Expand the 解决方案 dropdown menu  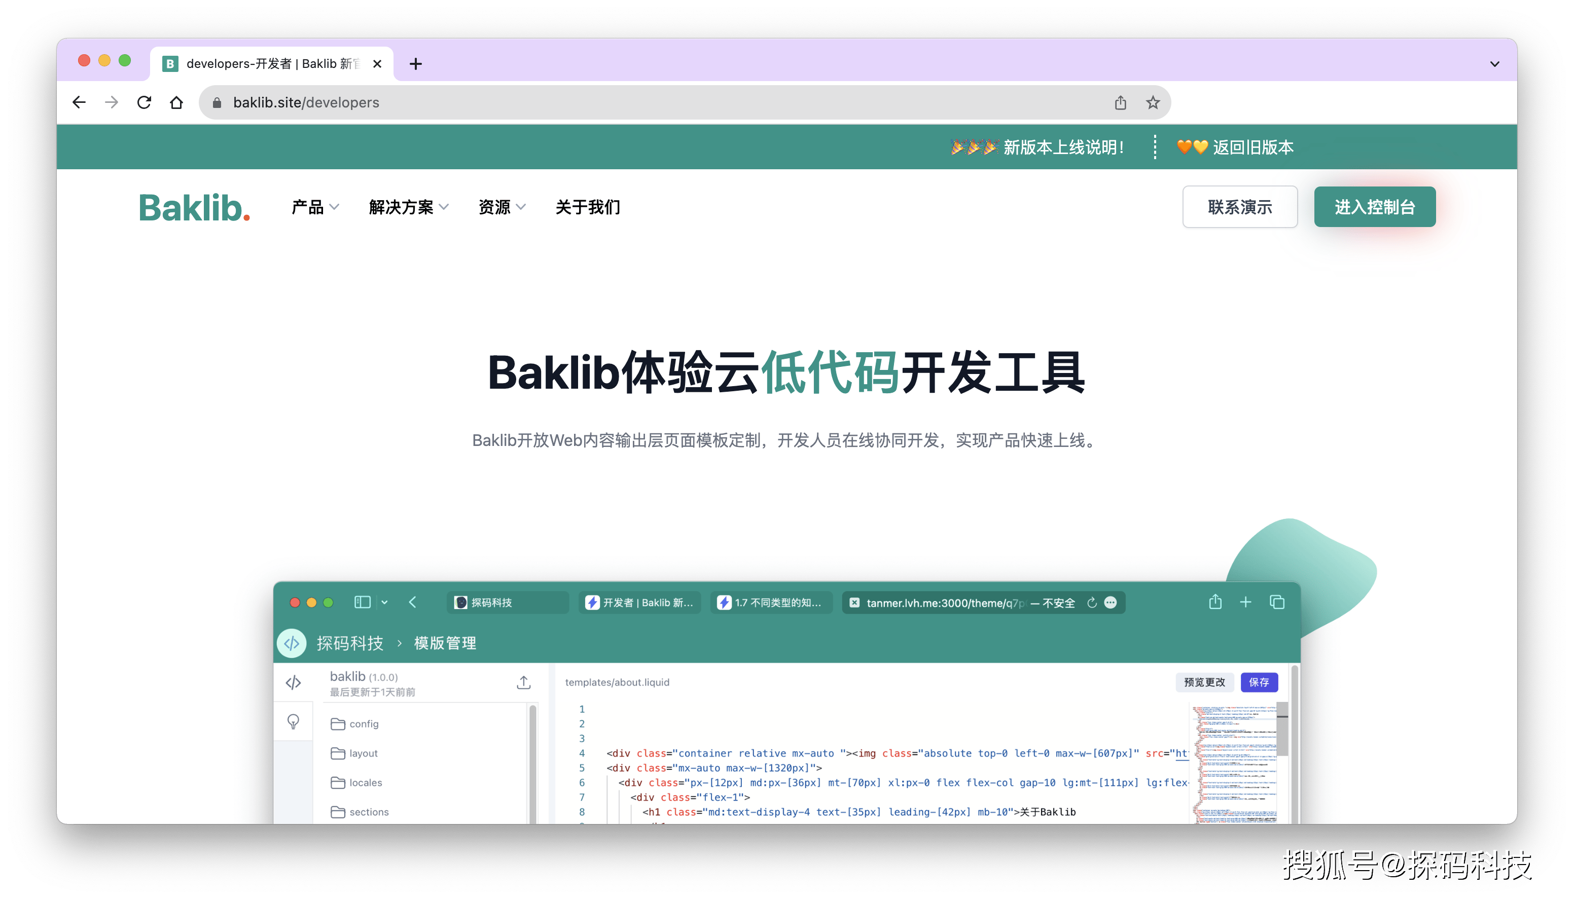408,207
